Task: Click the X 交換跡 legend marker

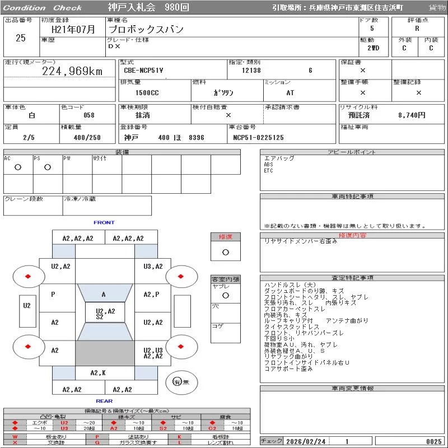Action: pyautogui.click(x=15, y=442)
